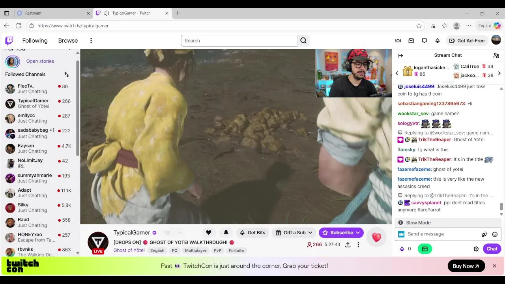Go to Browse page
The image size is (505, 284).
coord(68,41)
